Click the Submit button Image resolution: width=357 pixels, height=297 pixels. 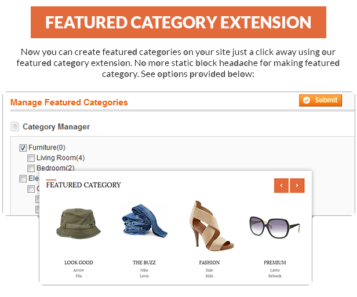point(320,100)
